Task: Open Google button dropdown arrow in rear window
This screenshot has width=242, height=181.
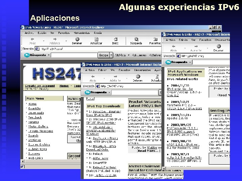Action: (x=111, y=55)
